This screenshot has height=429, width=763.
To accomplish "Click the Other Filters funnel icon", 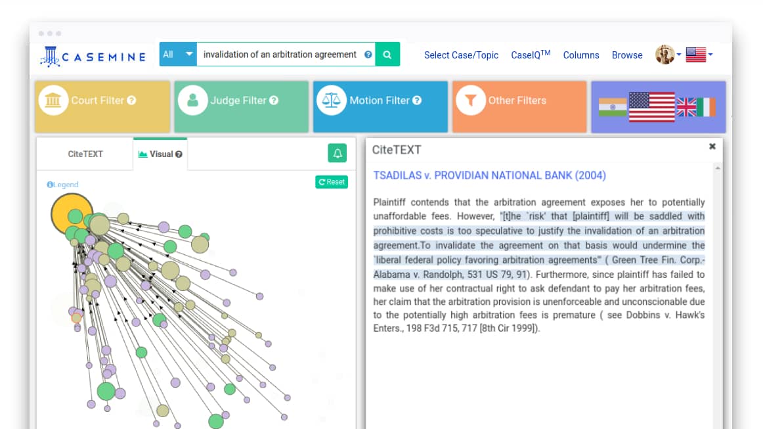I will pos(470,101).
